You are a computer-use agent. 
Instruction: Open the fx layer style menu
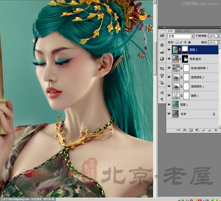click(x=185, y=130)
